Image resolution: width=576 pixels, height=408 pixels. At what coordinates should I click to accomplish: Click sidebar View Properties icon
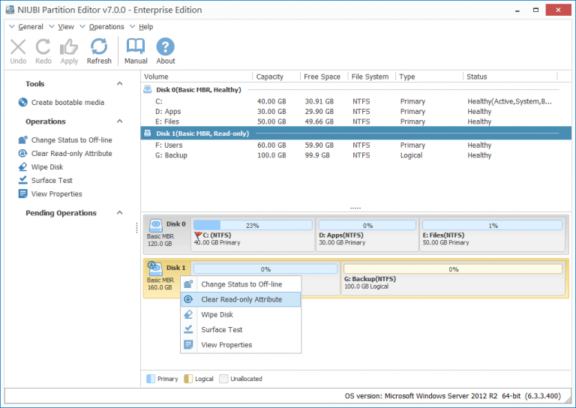pyautogui.click(x=22, y=193)
